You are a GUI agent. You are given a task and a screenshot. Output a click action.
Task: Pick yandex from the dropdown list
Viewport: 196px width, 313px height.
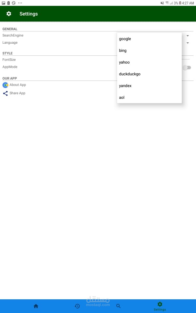149,86
